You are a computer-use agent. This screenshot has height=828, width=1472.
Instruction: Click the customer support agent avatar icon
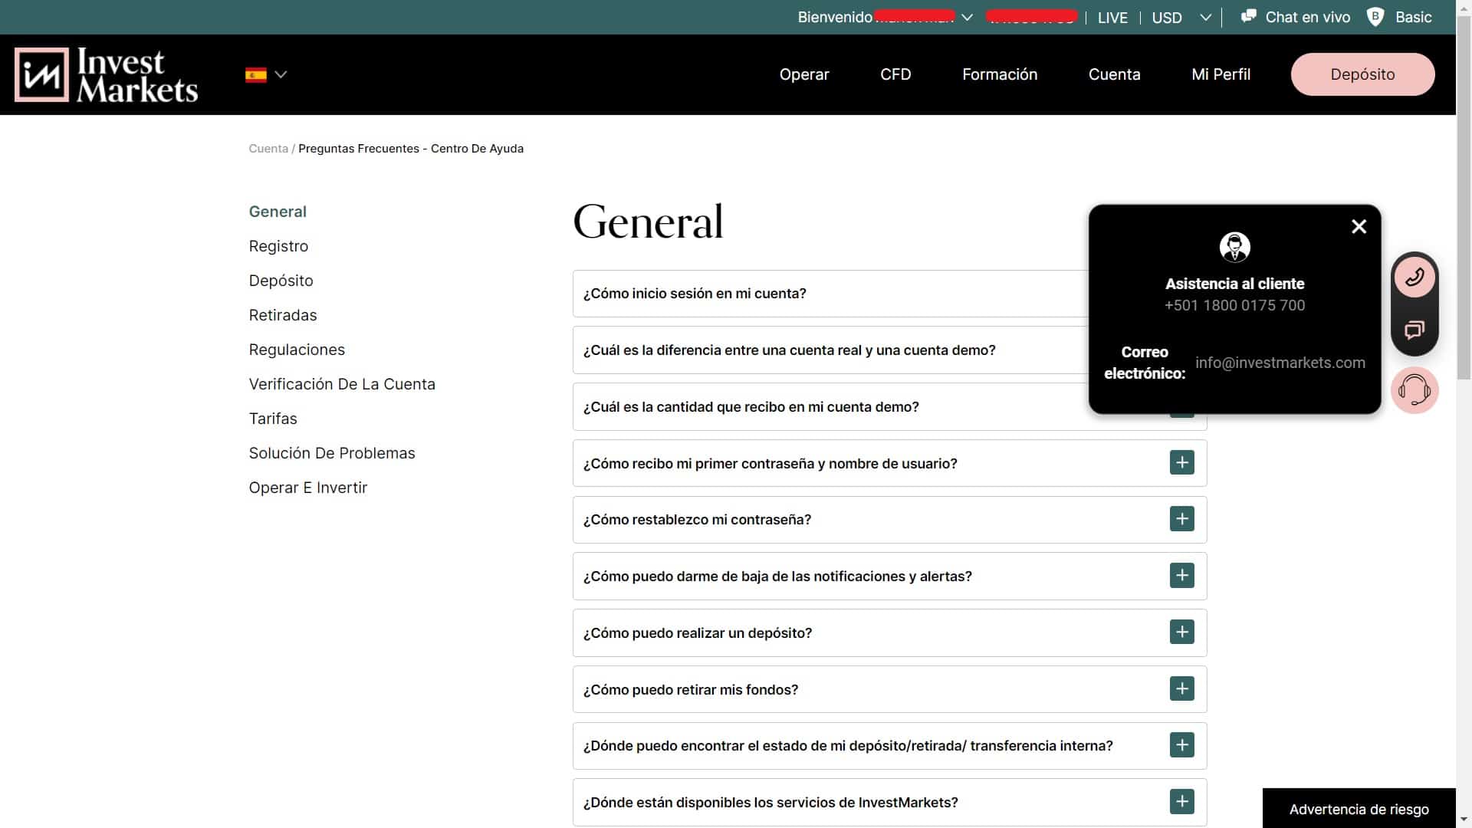[1234, 247]
